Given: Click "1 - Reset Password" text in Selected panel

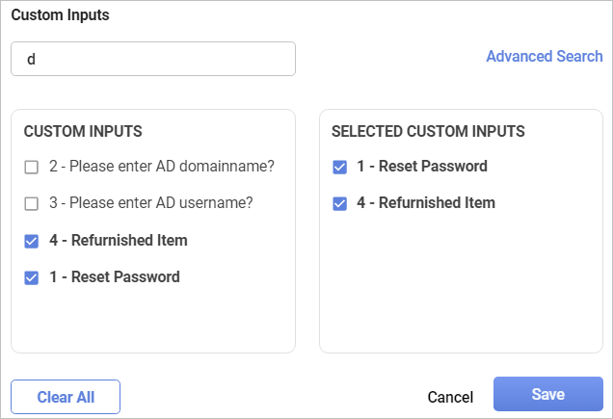Looking at the screenshot, I should [x=422, y=167].
